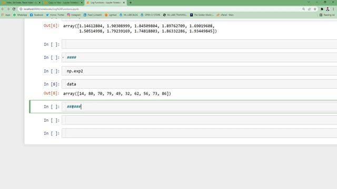The width and height of the screenshot is (337, 189).
Task: Open the OPEN CV STORE bookmark
Action: [x=150, y=15]
